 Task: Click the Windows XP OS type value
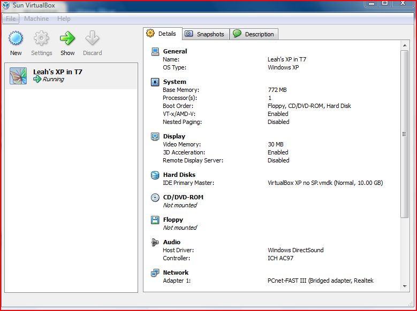[x=283, y=67]
